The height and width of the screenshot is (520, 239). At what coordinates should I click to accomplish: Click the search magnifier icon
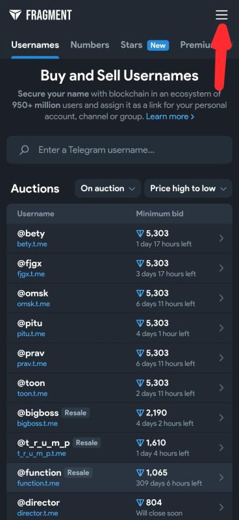[x=24, y=150]
